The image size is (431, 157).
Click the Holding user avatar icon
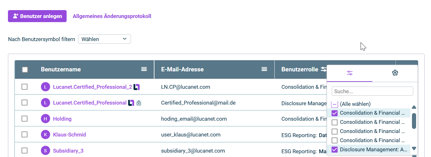click(x=45, y=119)
